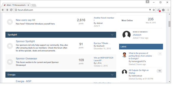
Task: Click Started Sunday at 01:08 PM timestamp
Action: [141, 79]
